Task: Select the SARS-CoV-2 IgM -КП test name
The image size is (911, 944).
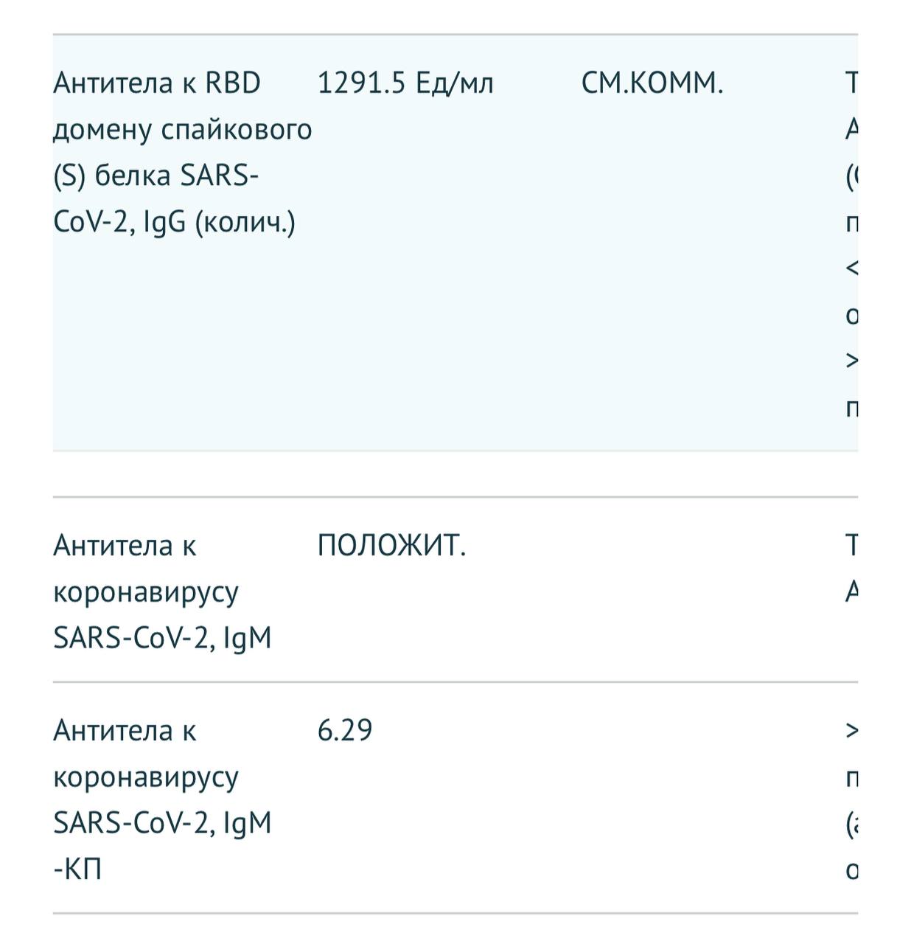Action: 162,800
